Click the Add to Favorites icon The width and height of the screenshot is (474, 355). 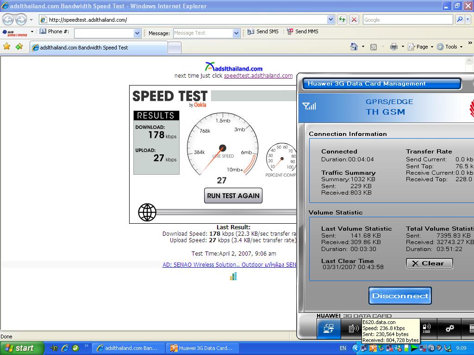click(19, 47)
